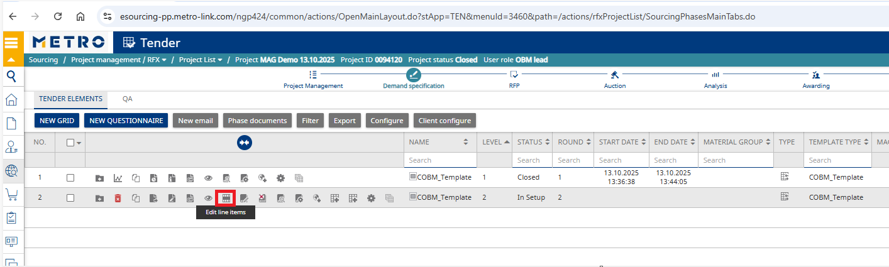The height and width of the screenshot is (267, 889).
Task: Click the Export button
Action: (345, 121)
